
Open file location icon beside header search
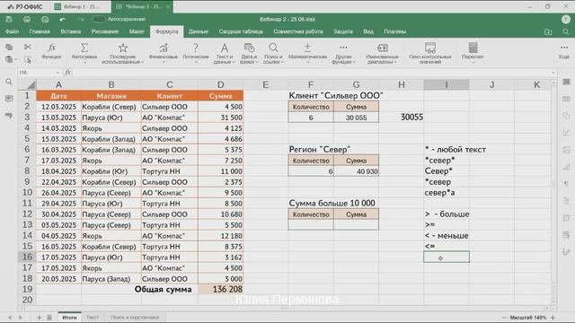(x=548, y=32)
